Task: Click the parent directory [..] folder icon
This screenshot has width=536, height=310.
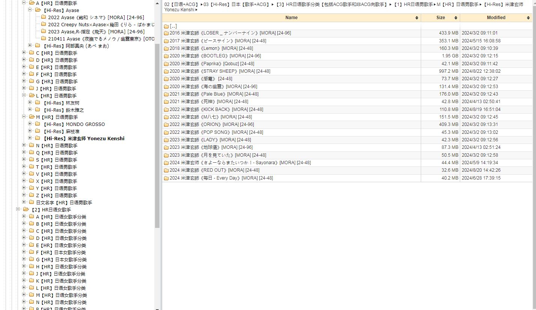Action: coord(166,26)
